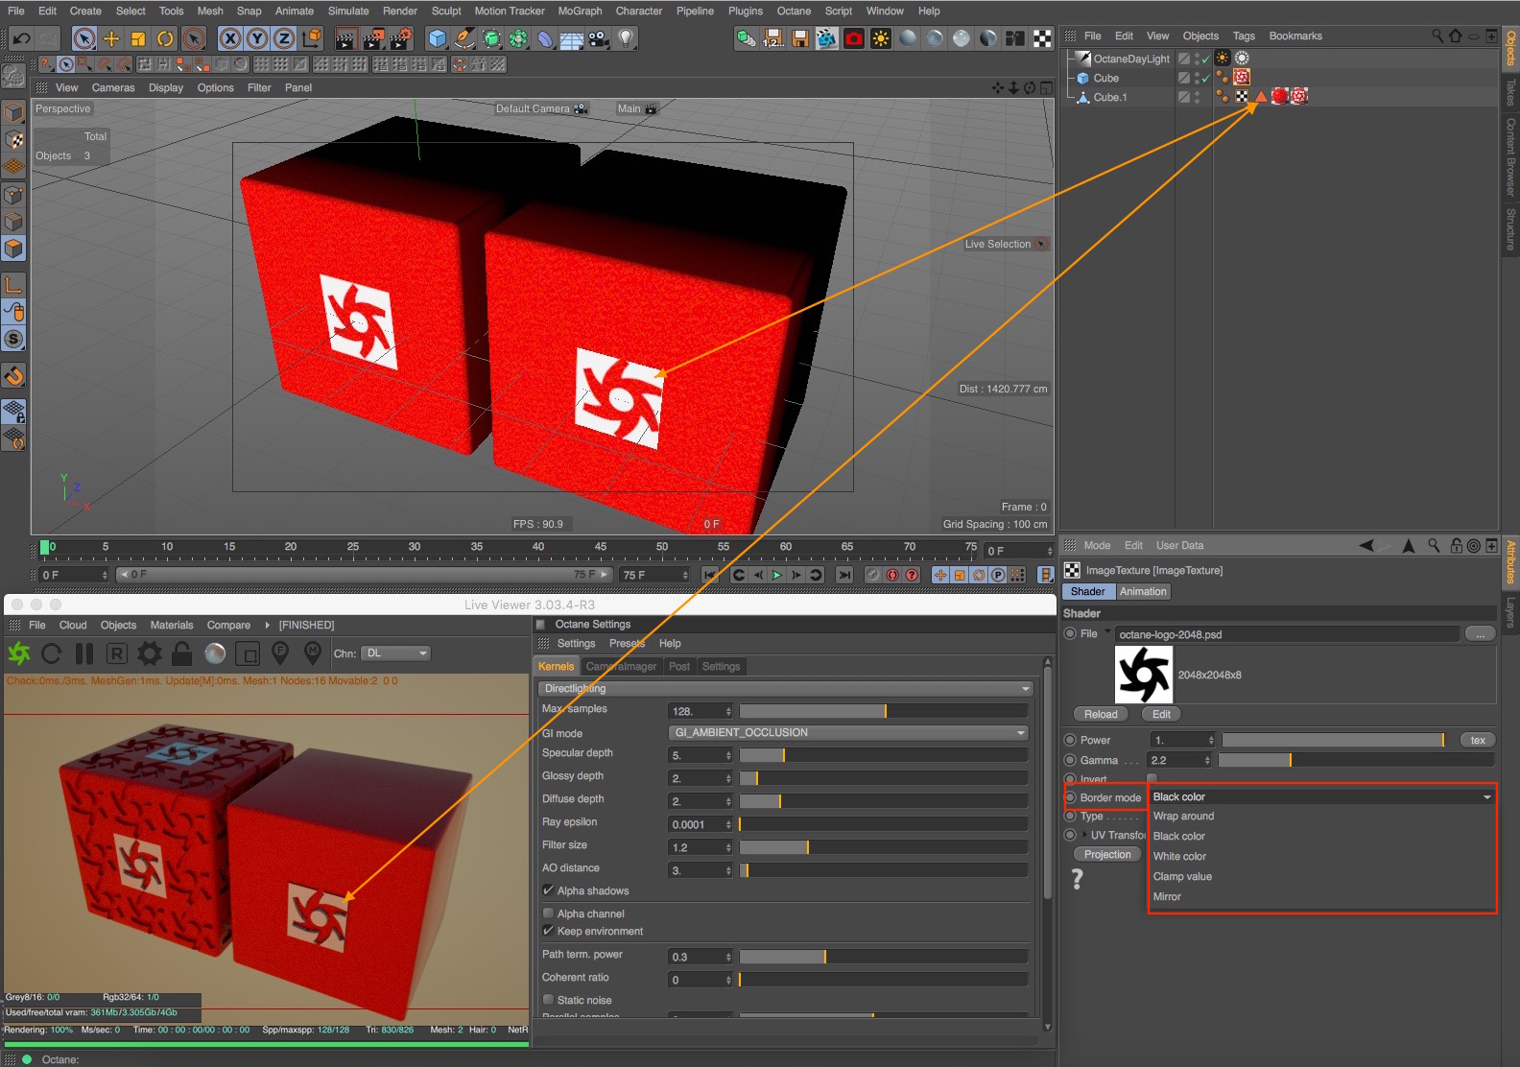Click the restart render icon in Live Viewer
The width and height of the screenshot is (1520, 1067).
pyautogui.click(x=52, y=653)
